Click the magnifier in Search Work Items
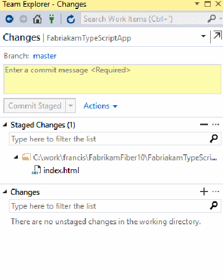The image size is (223, 280). point(211,18)
